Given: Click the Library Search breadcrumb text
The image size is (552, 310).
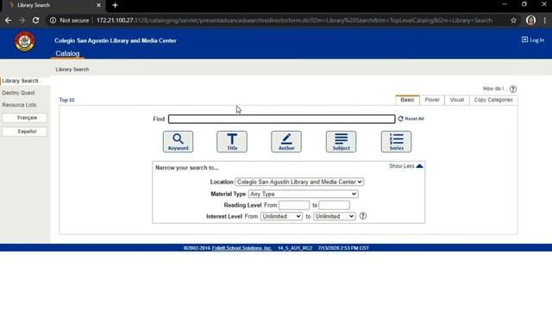Looking at the screenshot, I should [x=72, y=69].
